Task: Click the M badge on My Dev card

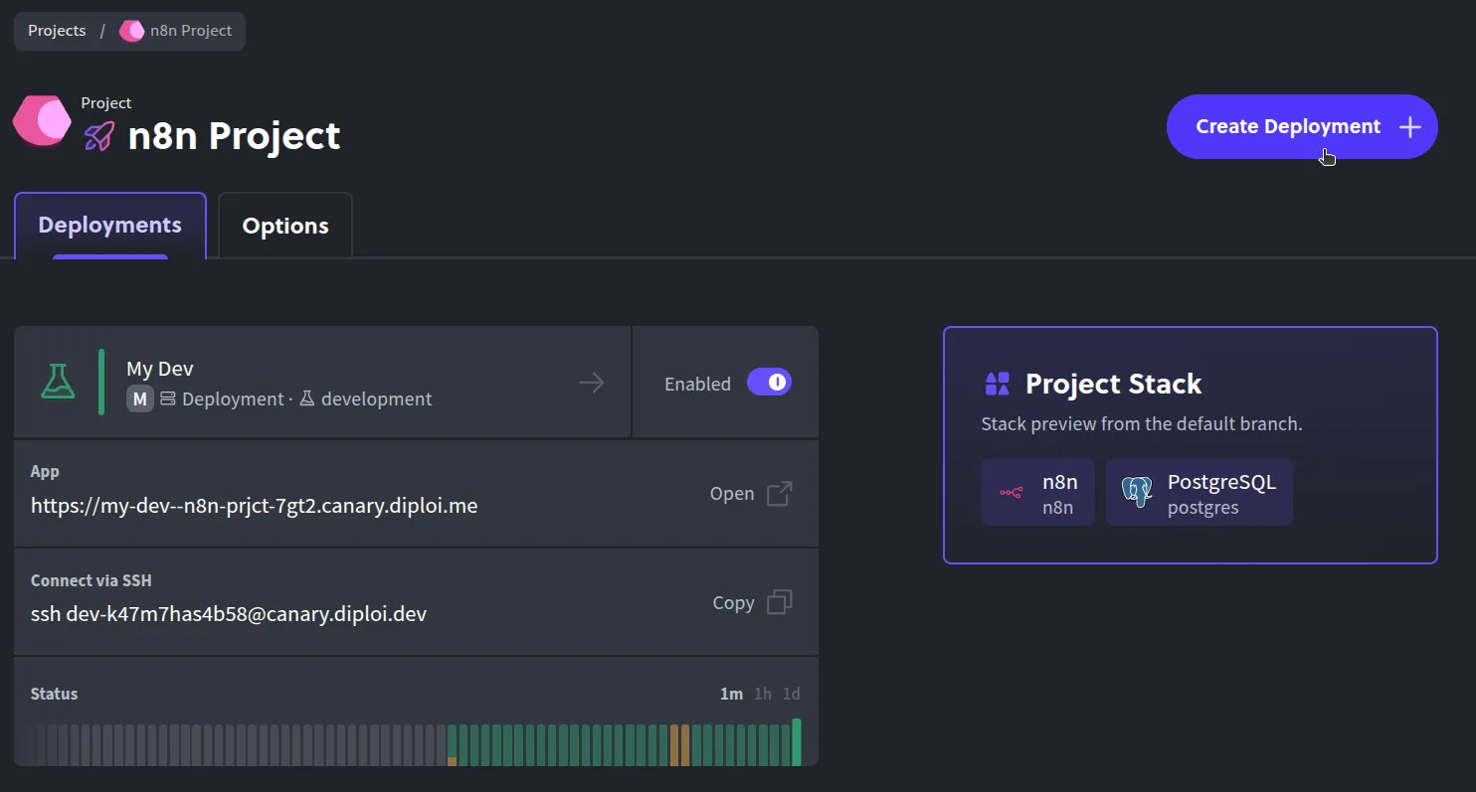Action: pyautogui.click(x=139, y=399)
